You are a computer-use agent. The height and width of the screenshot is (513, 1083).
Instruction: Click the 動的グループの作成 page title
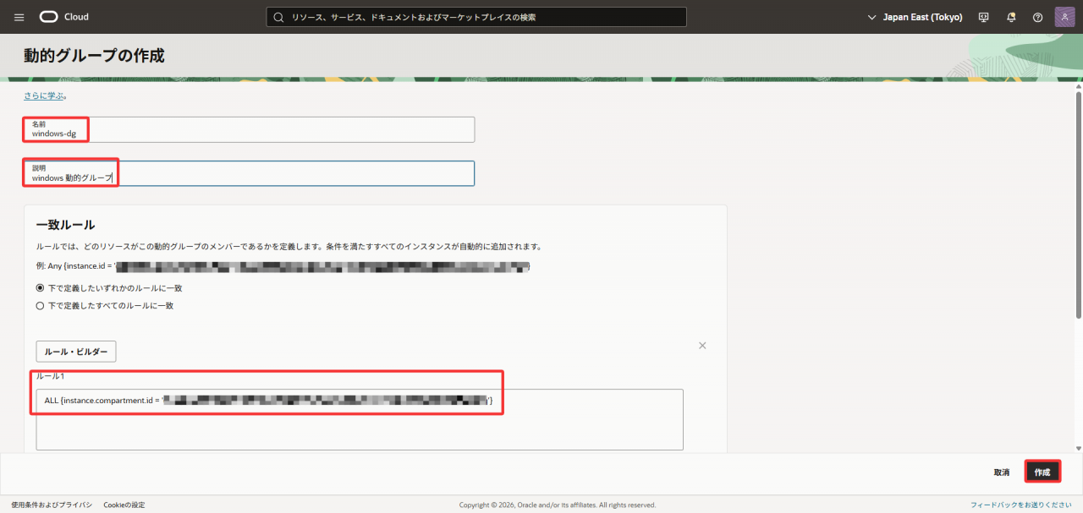94,56
